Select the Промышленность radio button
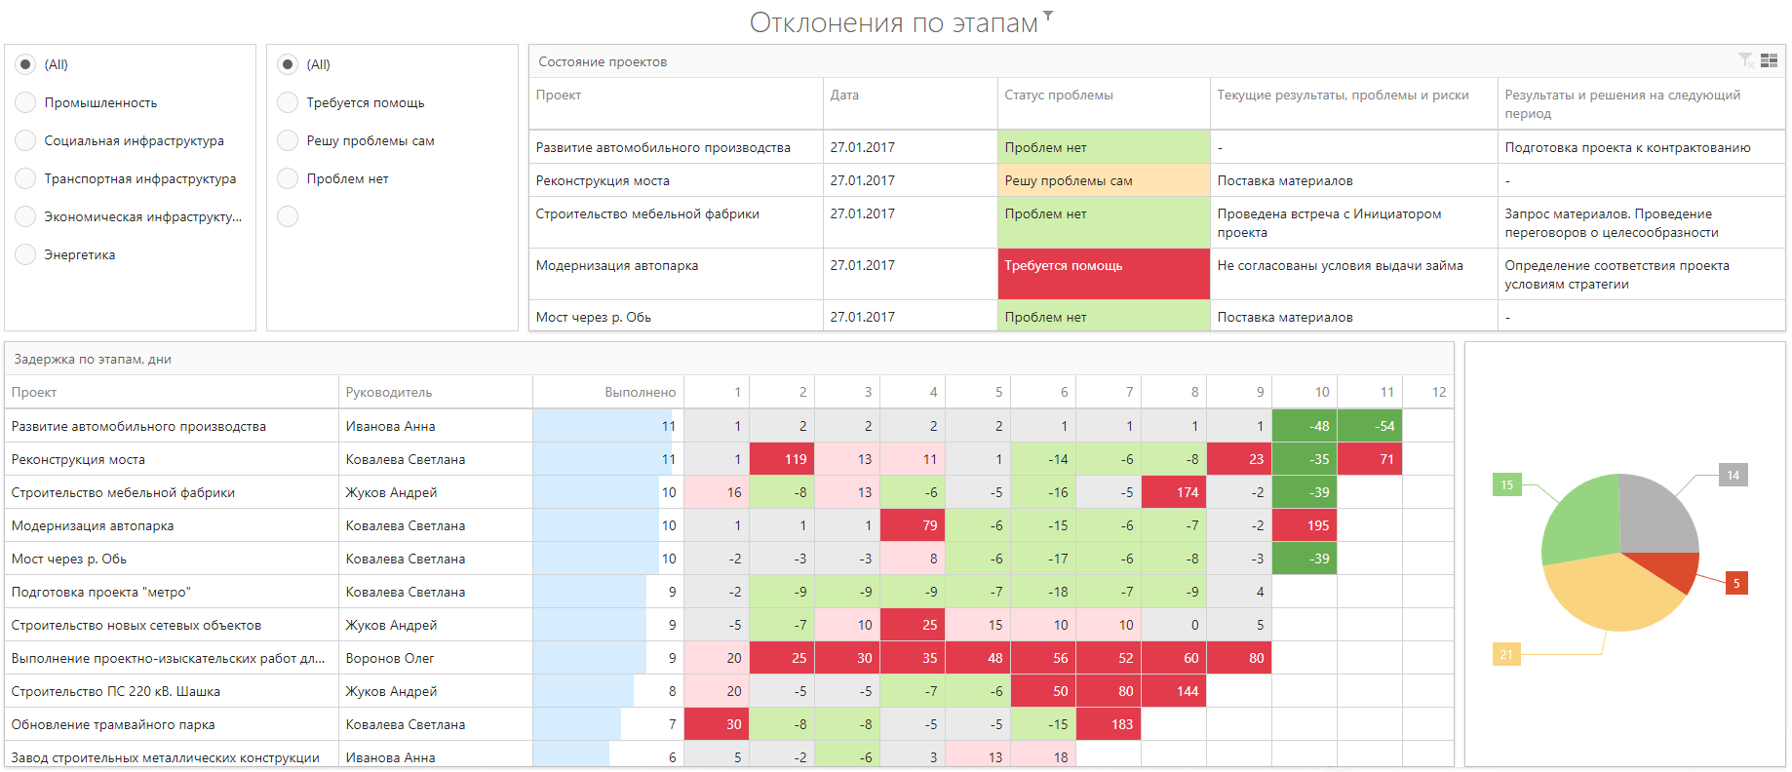The height and width of the screenshot is (772, 1792). (26, 102)
